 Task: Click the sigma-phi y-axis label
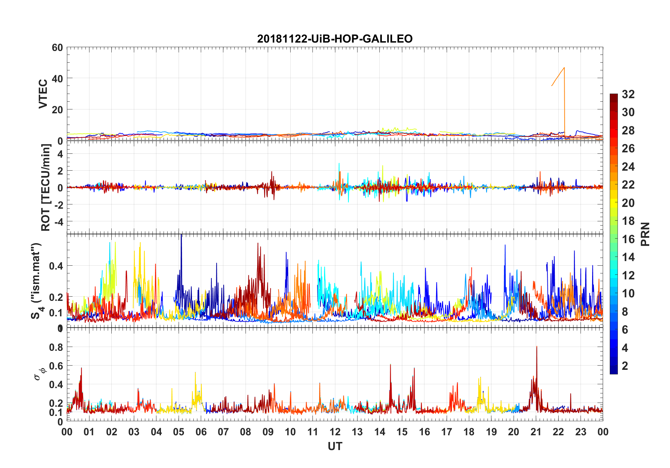40,374
